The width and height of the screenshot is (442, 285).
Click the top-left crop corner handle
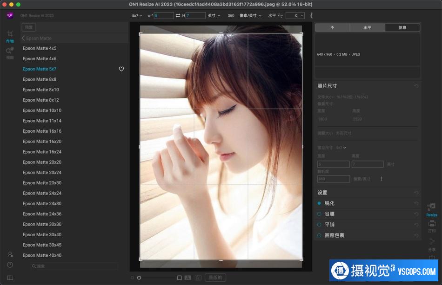click(141, 34)
